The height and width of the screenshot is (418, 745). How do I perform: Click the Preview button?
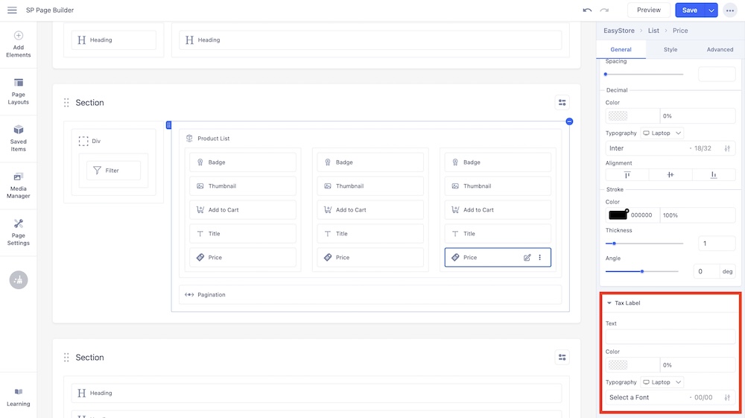pos(648,10)
